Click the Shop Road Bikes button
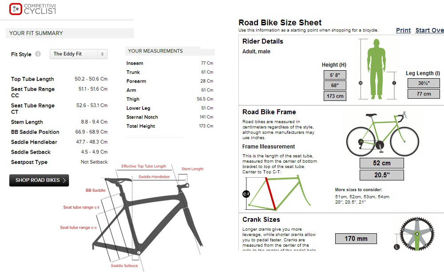The width and height of the screenshot is (444, 276). click(39, 180)
